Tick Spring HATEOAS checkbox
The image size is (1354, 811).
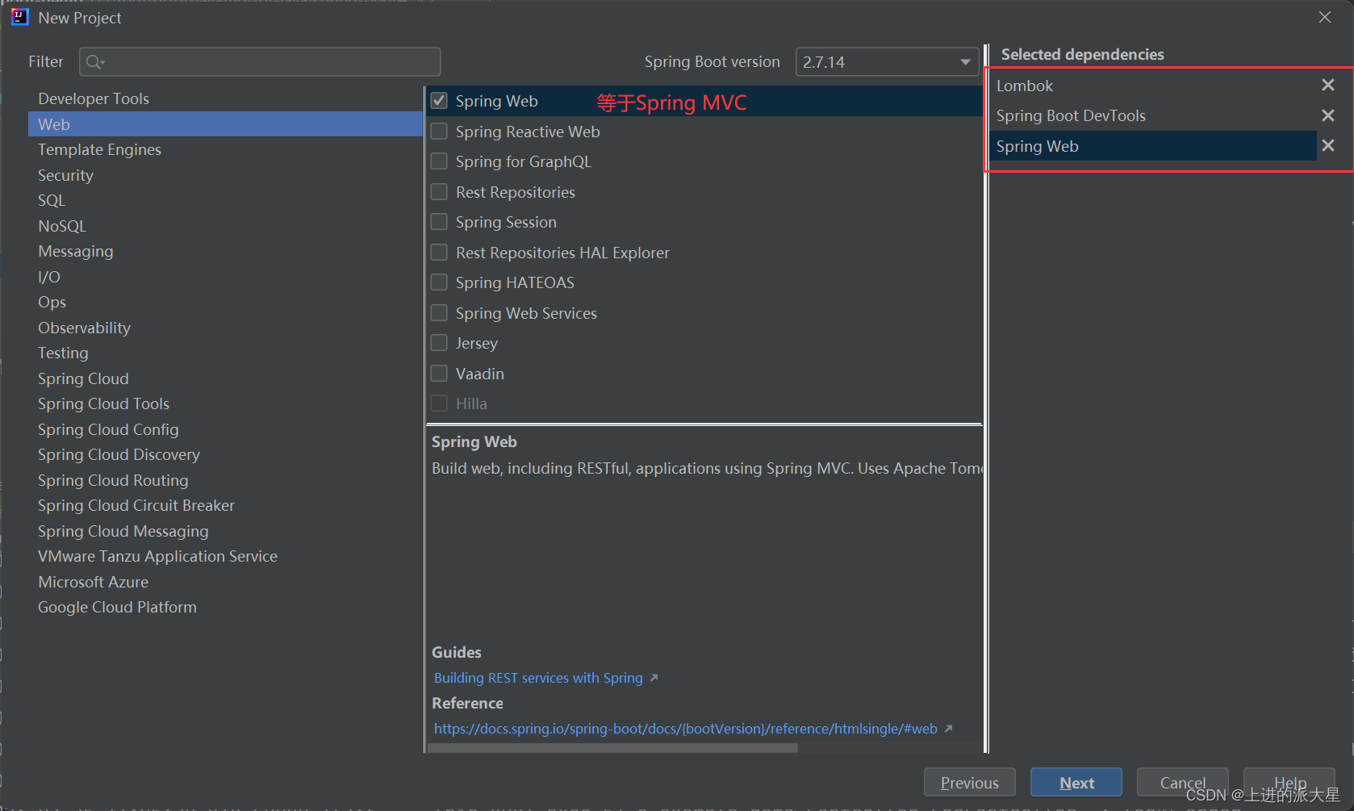[x=439, y=282]
